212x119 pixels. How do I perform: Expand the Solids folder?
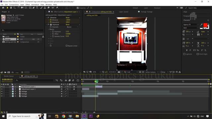click(x=1, y=37)
